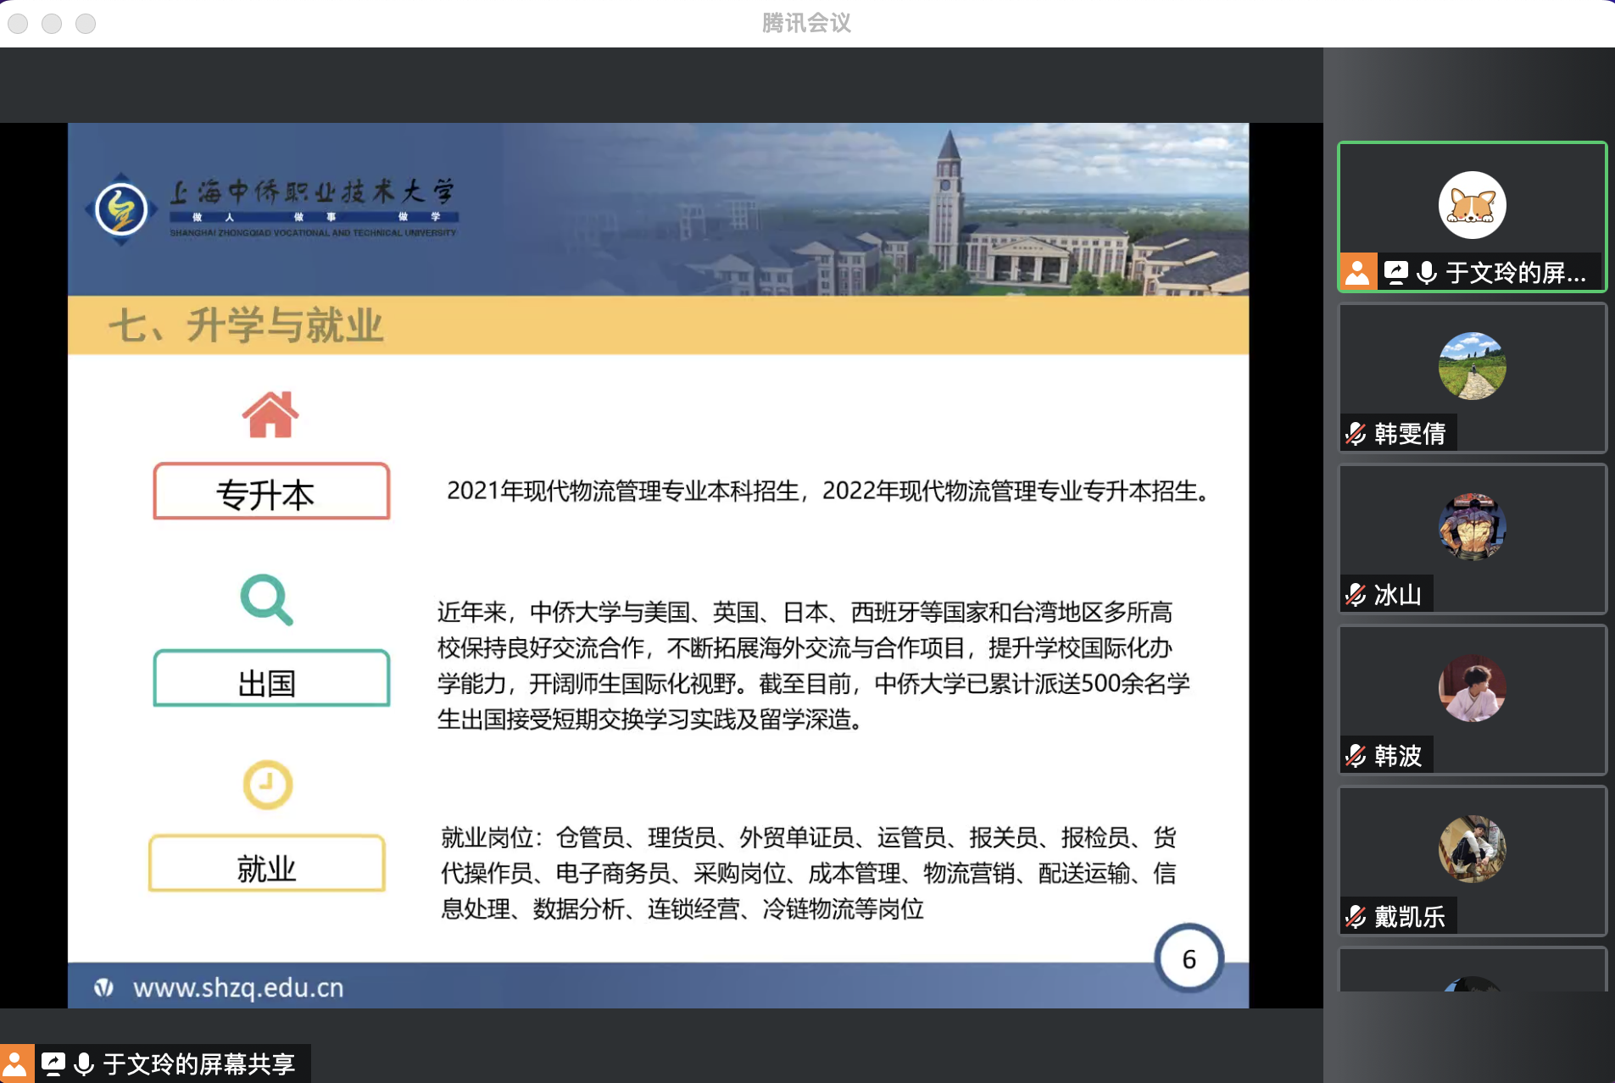Click the muted mic icon beside 韩波
This screenshot has width=1615, height=1083.
point(1356,755)
